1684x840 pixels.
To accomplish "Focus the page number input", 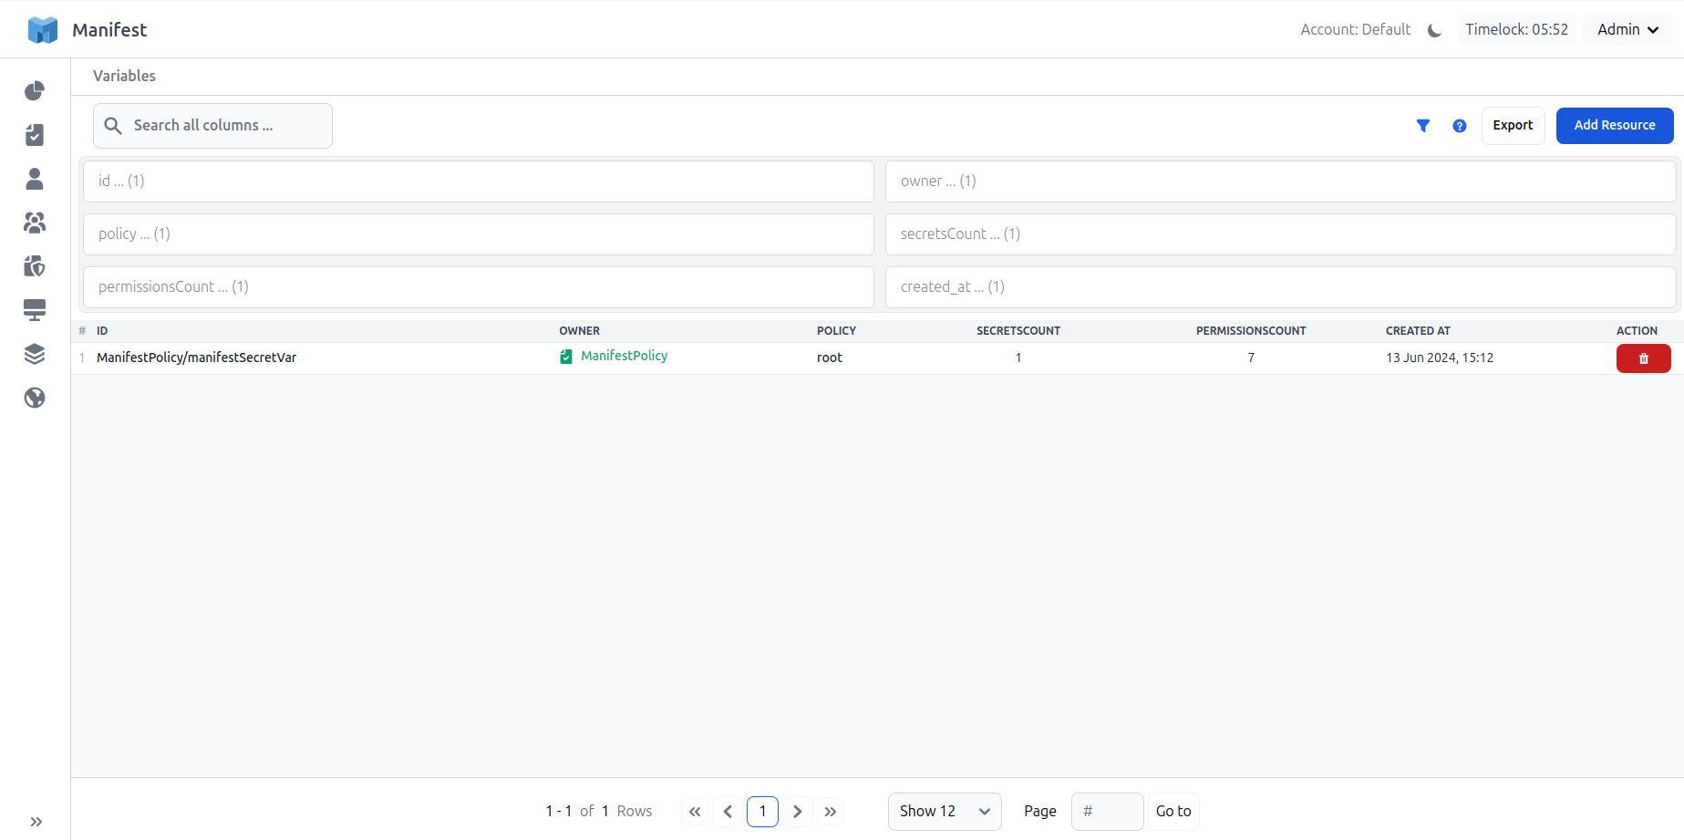I will pyautogui.click(x=1107, y=812).
